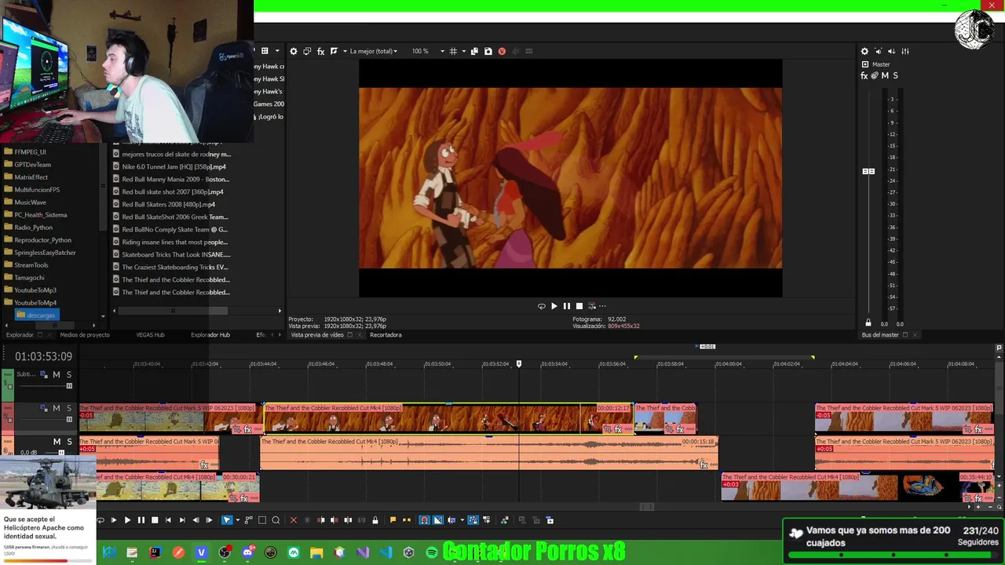1005x565 pixels.
Task: Save preview snapshot to file icon
Action: [x=488, y=51]
